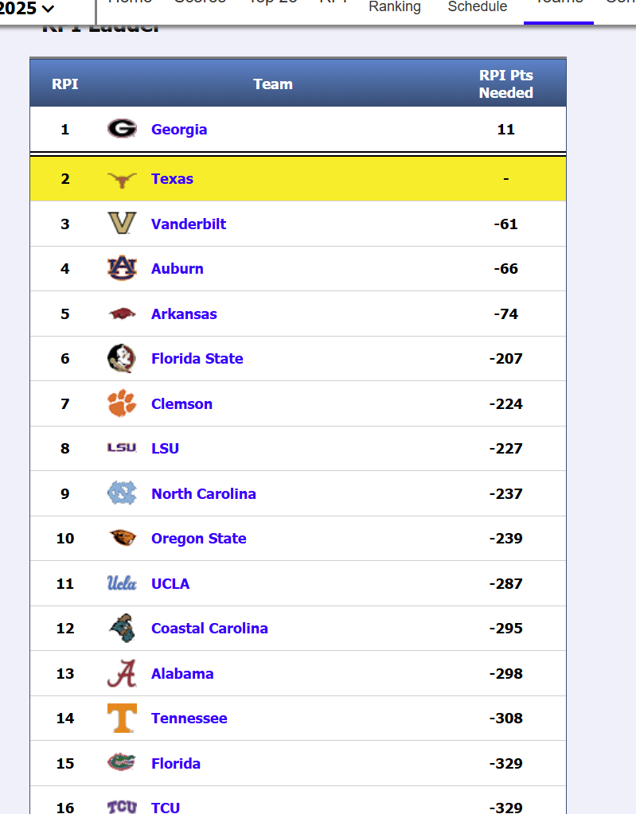The height and width of the screenshot is (814, 636).
Task: Click the Florida State Seminole logo
Action: pyautogui.click(x=122, y=358)
